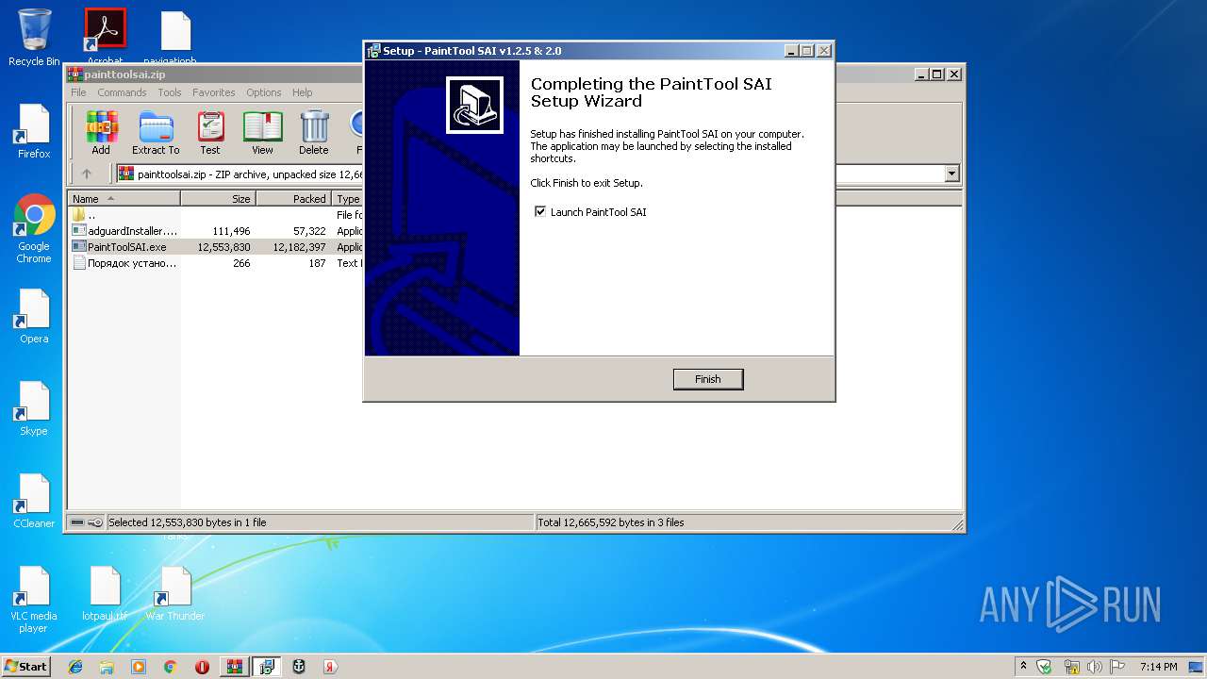The image size is (1207, 679).
Task: Click the View toolbar icon in WinRAR
Action: click(262, 132)
